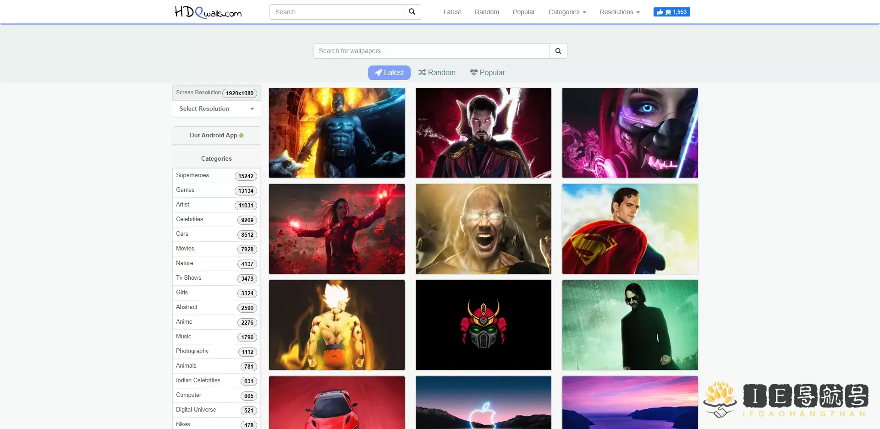Click the Random shuffle icon
This screenshot has height=429, width=880.
coord(422,72)
